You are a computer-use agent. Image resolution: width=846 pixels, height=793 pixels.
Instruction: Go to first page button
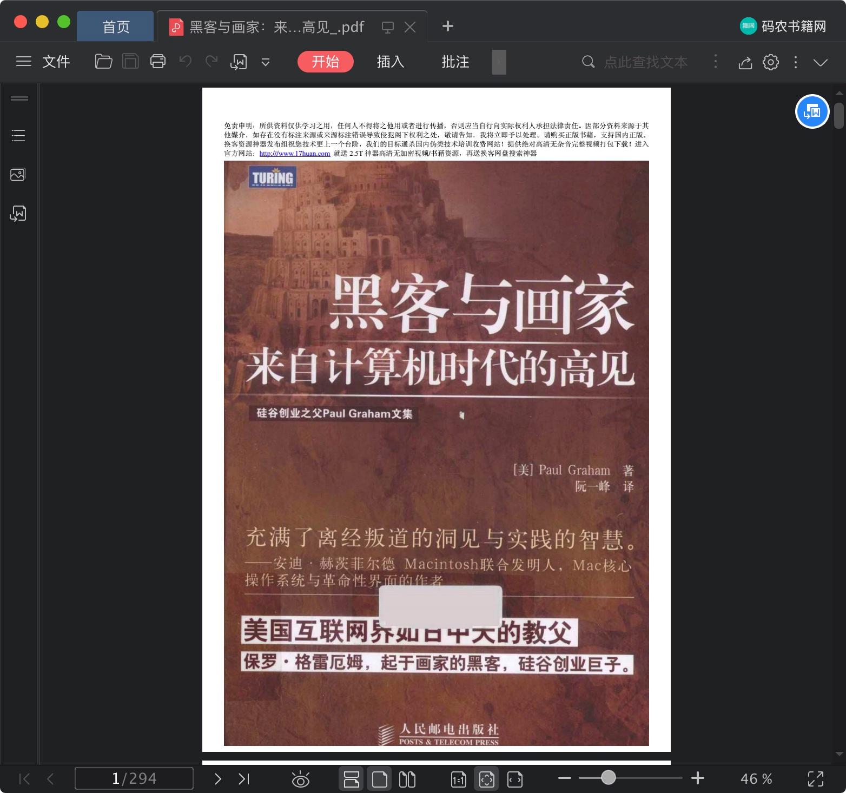tap(24, 778)
